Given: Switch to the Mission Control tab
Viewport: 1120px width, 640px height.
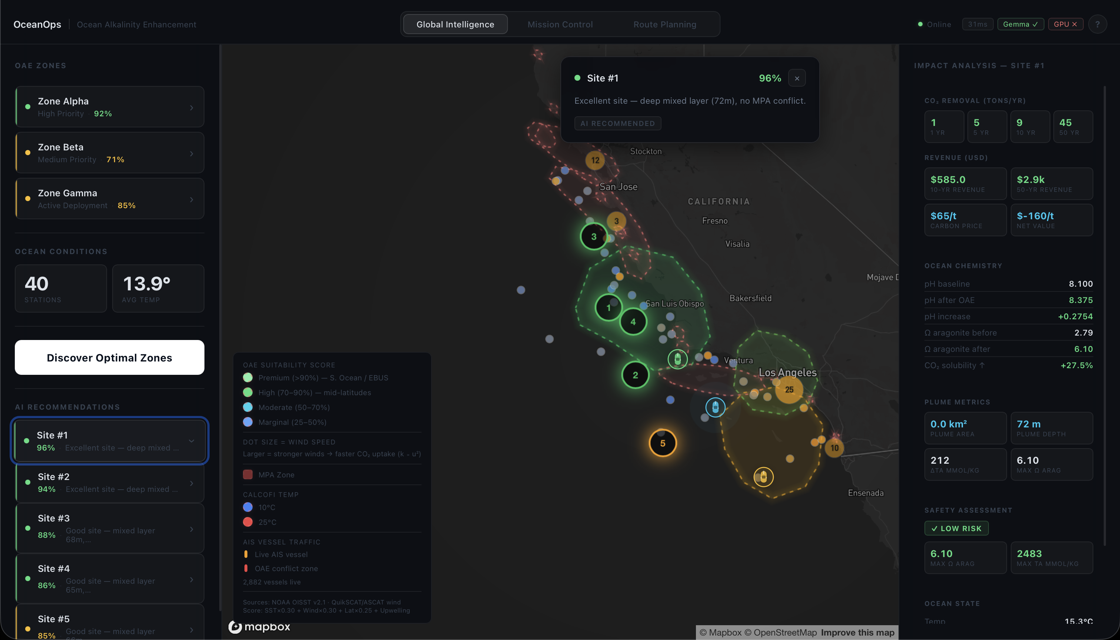Looking at the screenshot, I should point(560,24).
